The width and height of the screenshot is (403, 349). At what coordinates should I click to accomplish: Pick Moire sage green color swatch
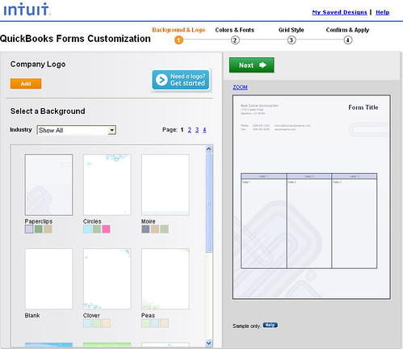click(164, 229)
